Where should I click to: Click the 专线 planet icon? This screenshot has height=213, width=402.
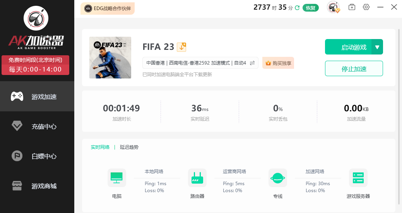coord(278,178)
